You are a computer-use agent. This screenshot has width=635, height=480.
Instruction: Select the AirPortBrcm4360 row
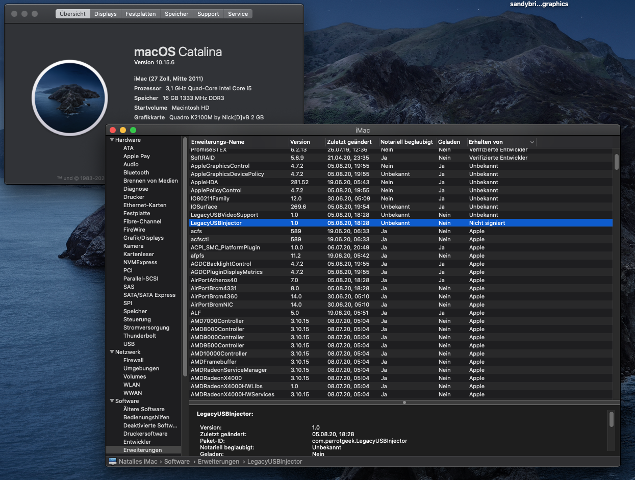pyautogui.click(x=401, y=296)
